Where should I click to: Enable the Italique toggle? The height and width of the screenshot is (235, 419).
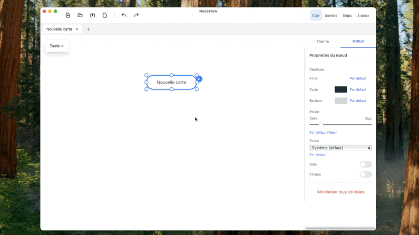[x=366, y=174]
